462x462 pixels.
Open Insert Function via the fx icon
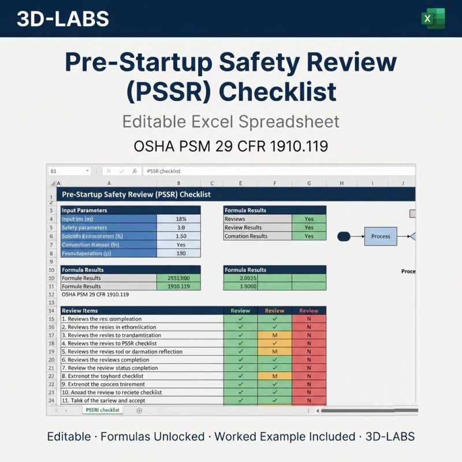click(135, 171)
